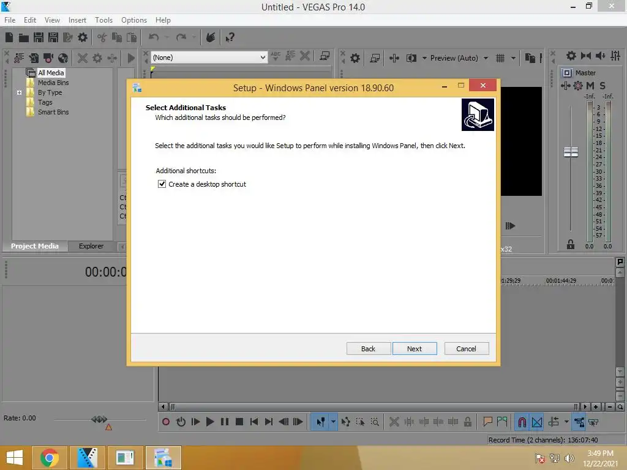This screenshot has height=470, width=627.
Task: Click Cancel in Setup wizard
Action: pyautogui.click(x=466, y=348)
